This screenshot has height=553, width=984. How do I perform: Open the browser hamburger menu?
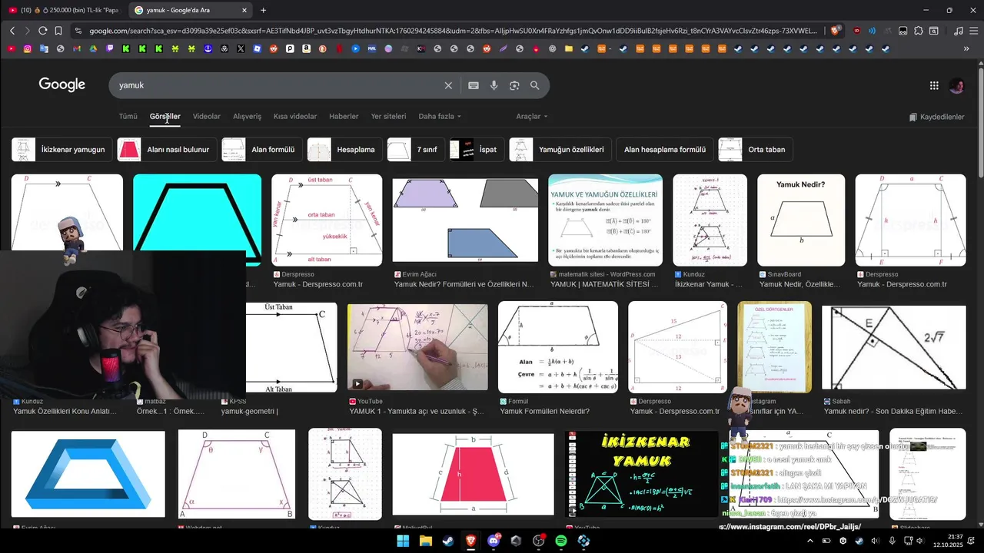point(973,31)
